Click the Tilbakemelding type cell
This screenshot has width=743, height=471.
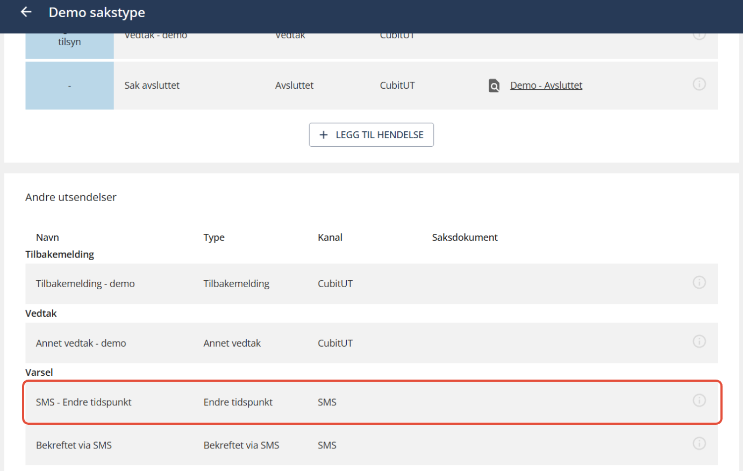pos(237,284)
